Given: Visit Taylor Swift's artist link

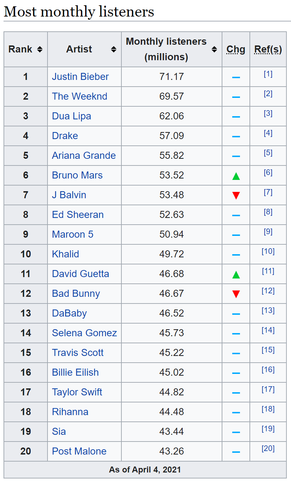Looking at the screenshot, I should (x=77, y=392).
